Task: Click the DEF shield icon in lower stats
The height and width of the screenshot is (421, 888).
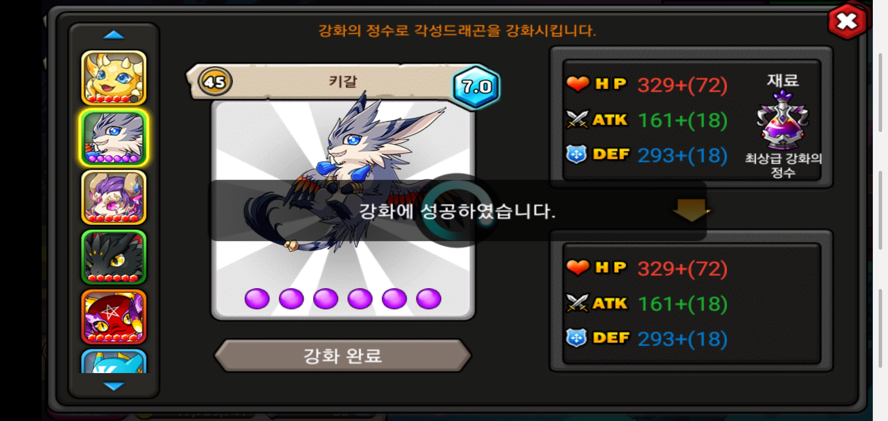Action: pyautogui.click(x=577, y=338)
